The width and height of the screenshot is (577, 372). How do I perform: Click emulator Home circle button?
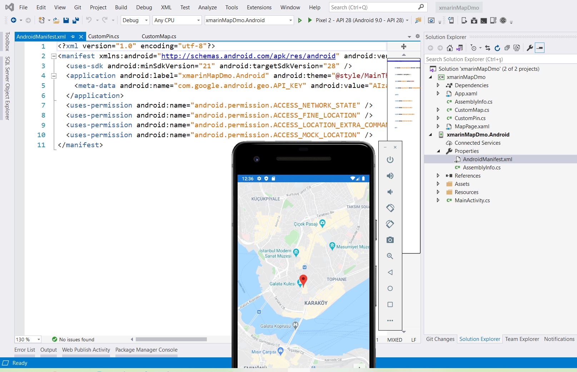(390, 288)
